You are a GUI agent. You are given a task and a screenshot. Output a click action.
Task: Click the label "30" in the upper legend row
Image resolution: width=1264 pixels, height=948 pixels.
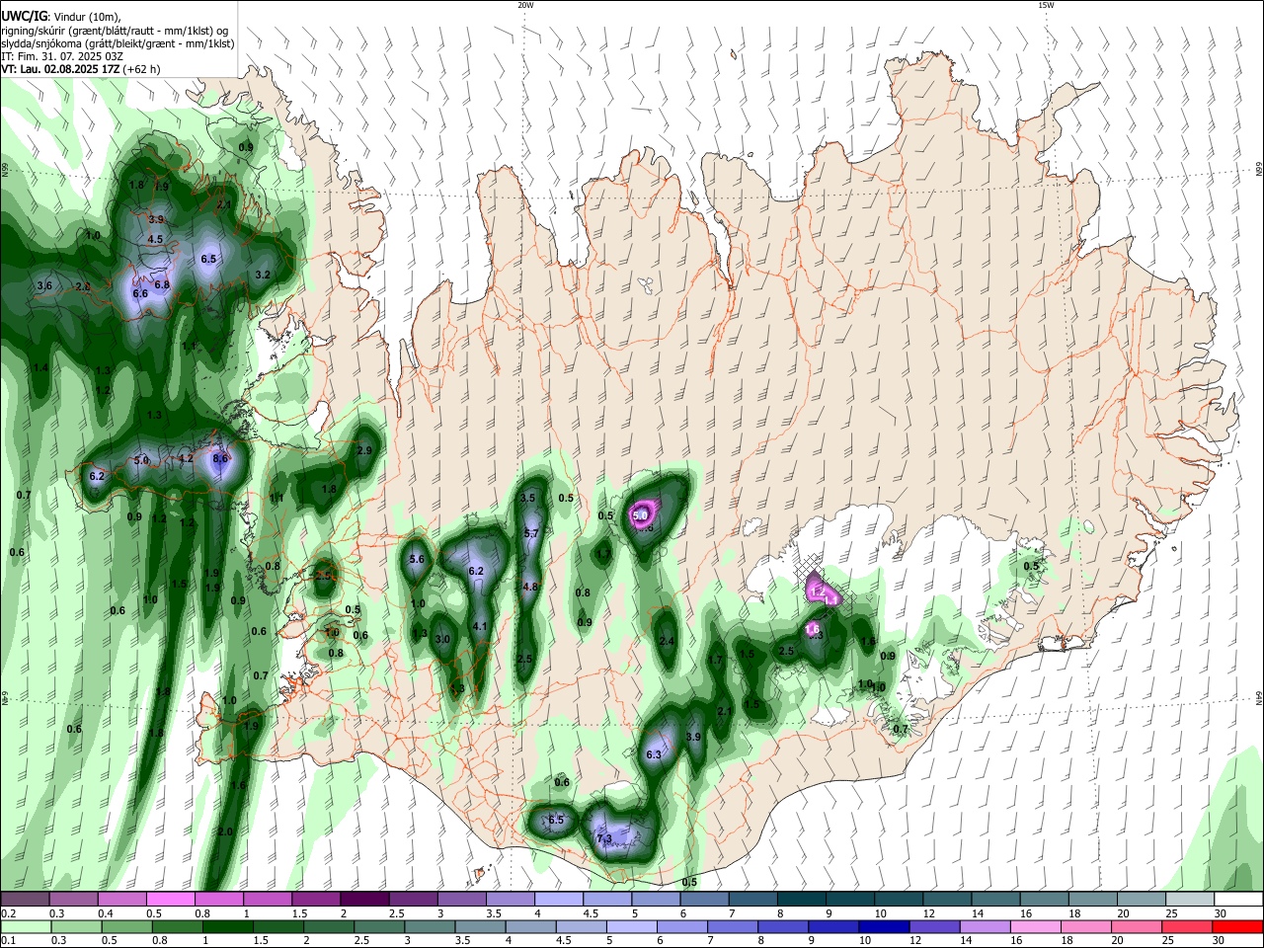coord(1221,913)
